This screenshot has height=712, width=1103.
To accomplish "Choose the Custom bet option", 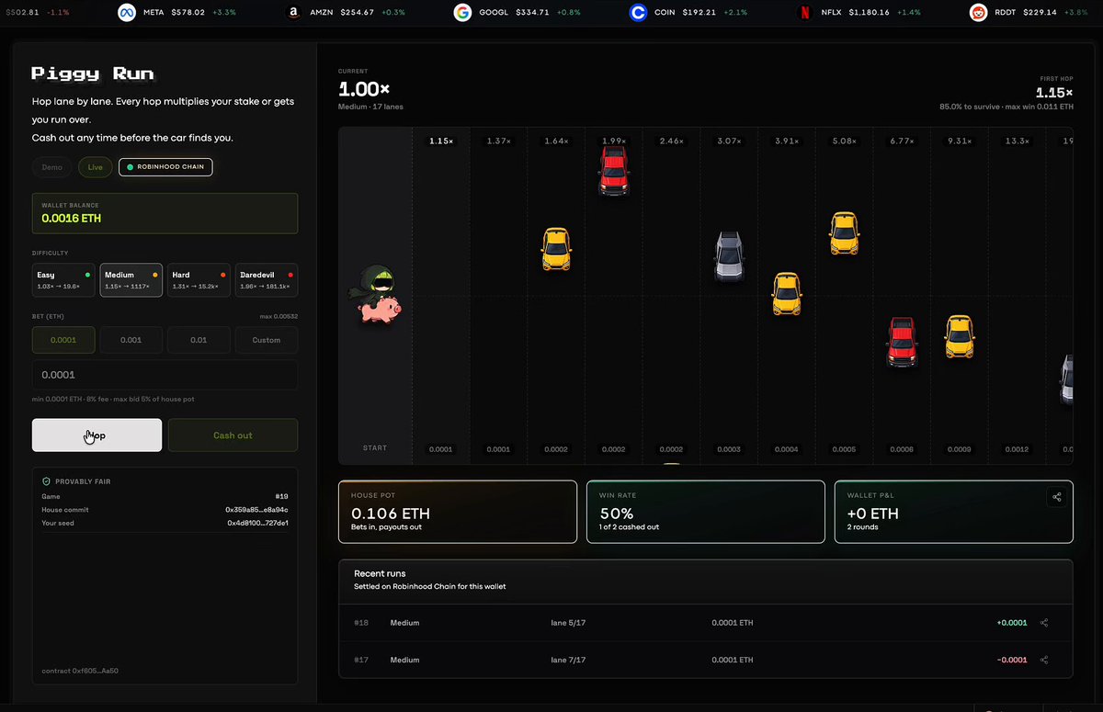I will 267,340.
